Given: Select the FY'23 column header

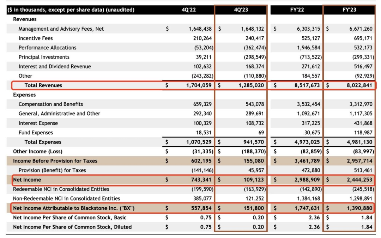Looking at the screenshot, I should tap(349, 10).
